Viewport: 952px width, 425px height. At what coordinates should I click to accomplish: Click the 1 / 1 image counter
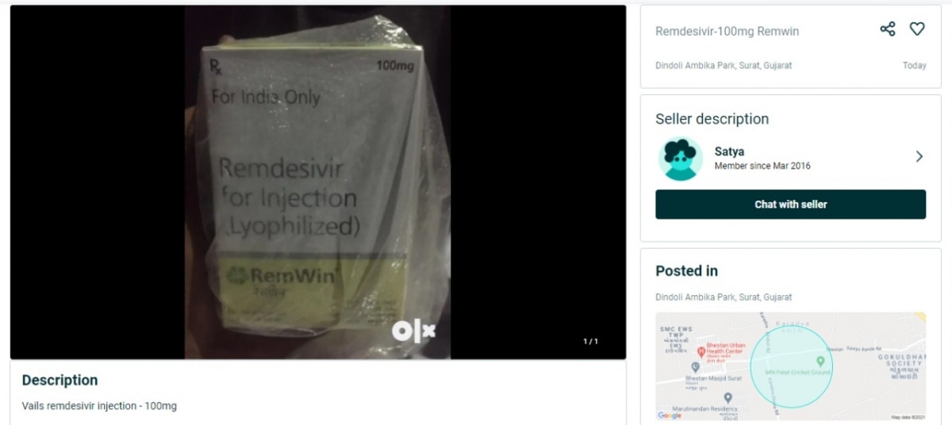(x=590, y=342)
